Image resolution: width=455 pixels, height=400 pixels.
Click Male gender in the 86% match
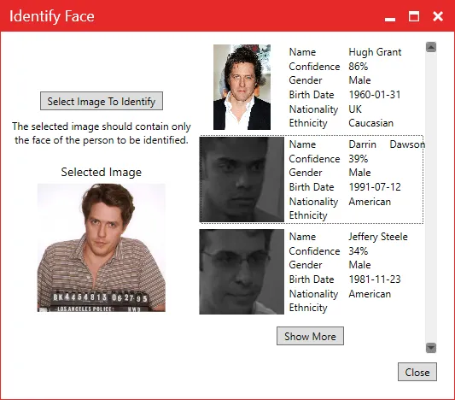click(359, 80)
